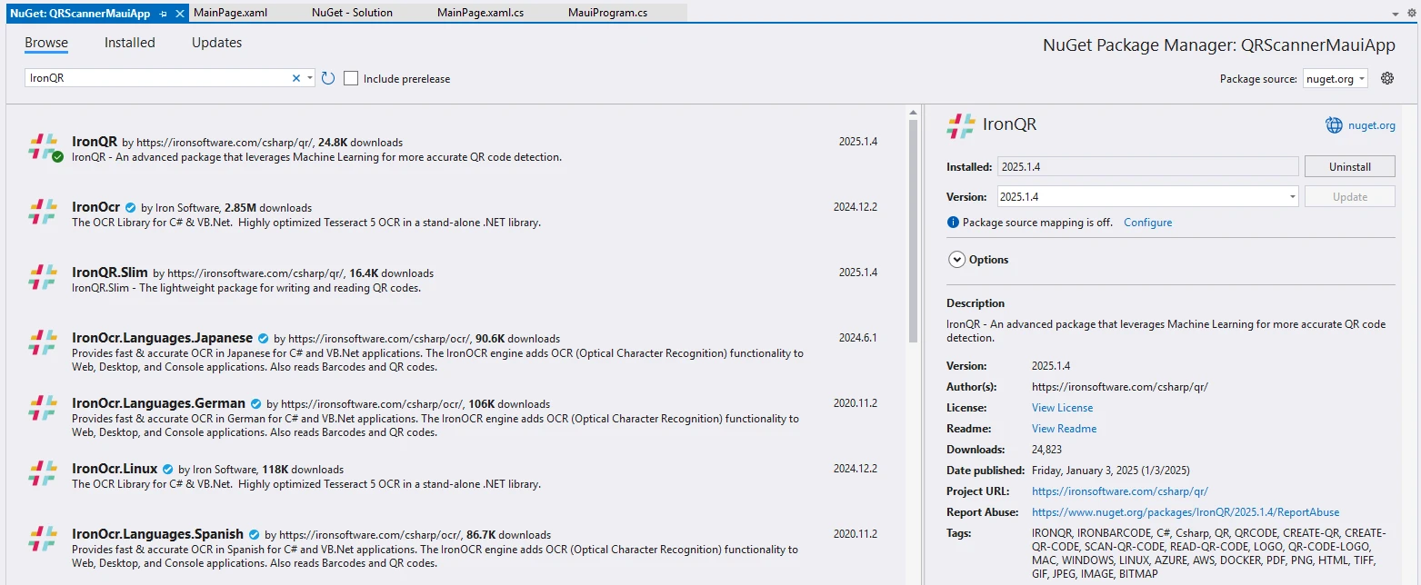Open the View License link

click(x=1062, y=408)
